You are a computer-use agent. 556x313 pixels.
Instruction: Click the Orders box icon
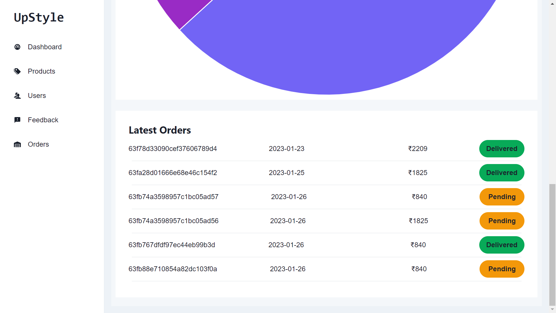click(17, 144)
